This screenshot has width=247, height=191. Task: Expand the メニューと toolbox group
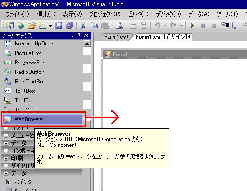pyautogui.click(x=6, y=136)
